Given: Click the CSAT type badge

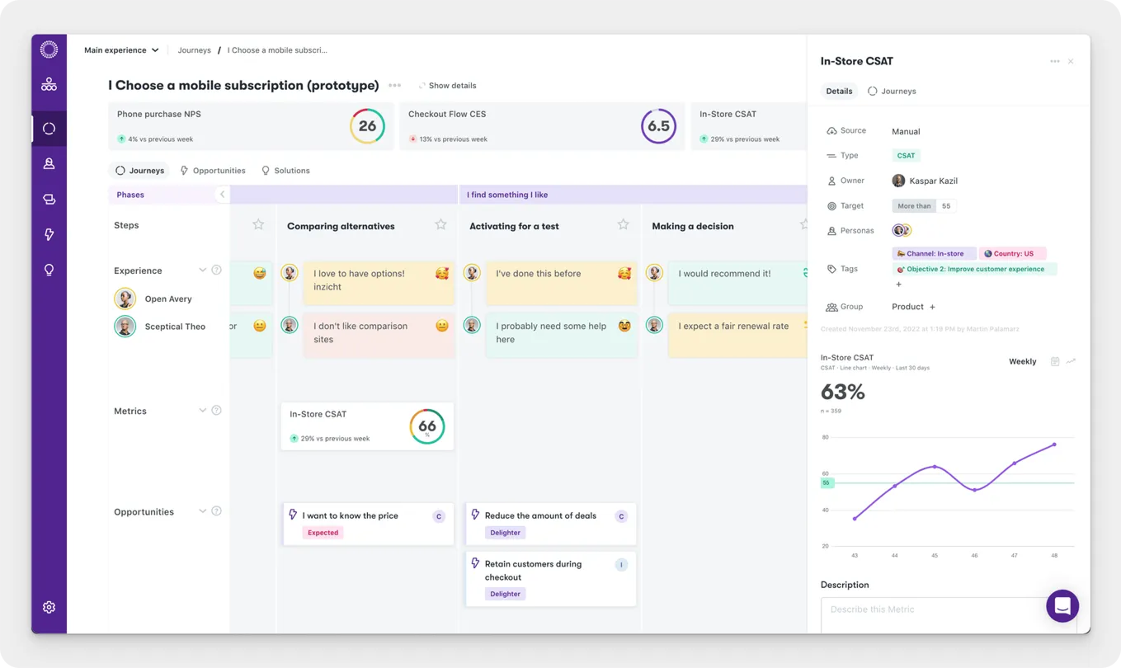Looking at the screenshot, I should click(906, 156).
